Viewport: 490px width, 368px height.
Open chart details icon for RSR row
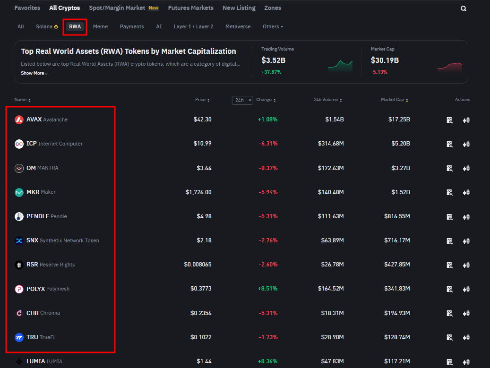click(x=449, y=265)
